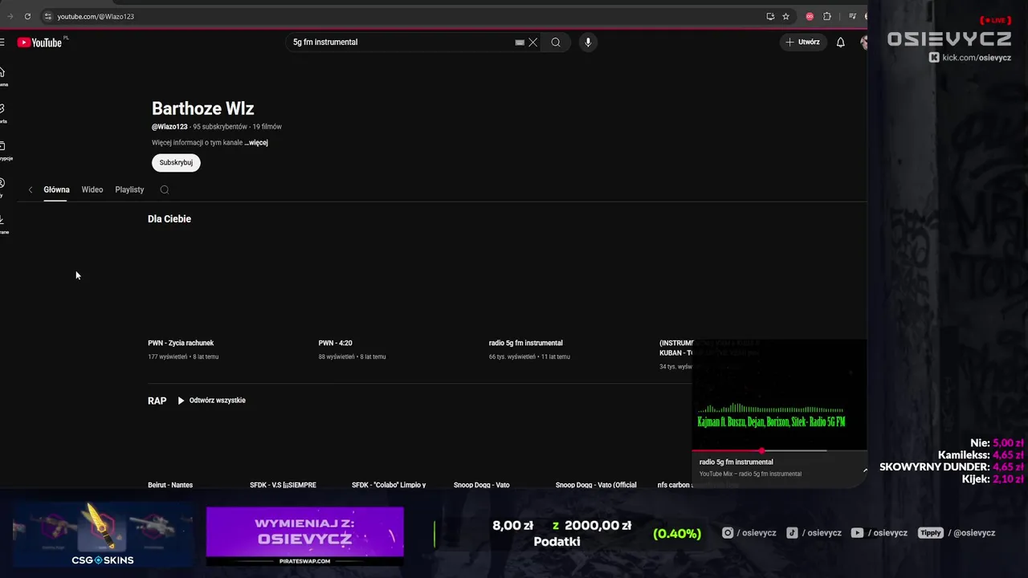This screenshot has height=578, width=1028.
Task: Reload the page in browser
Action: [x=27, y=16]
